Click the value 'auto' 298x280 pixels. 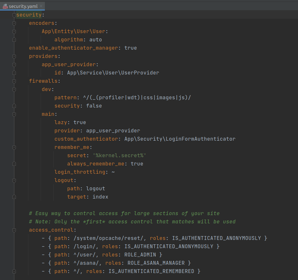tap(96, 40)
